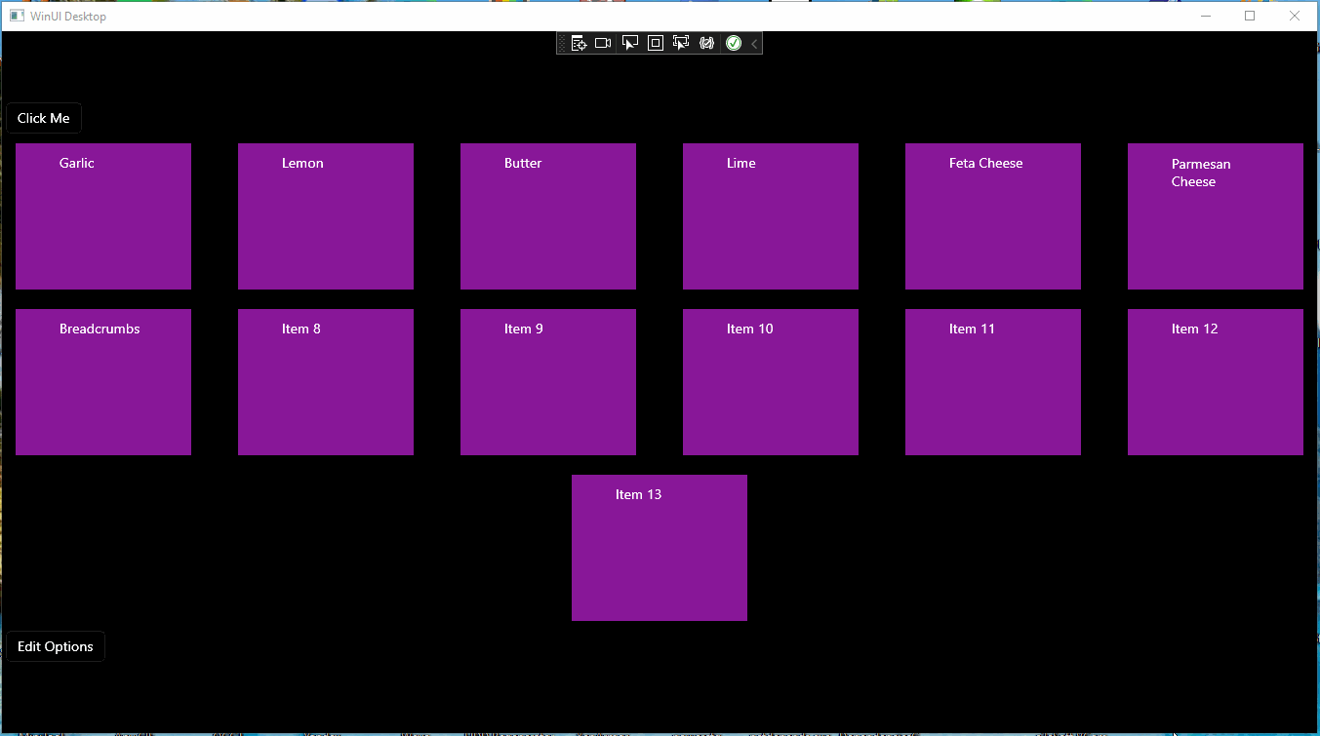Toggle display of layout adorners

coord(655,43)
